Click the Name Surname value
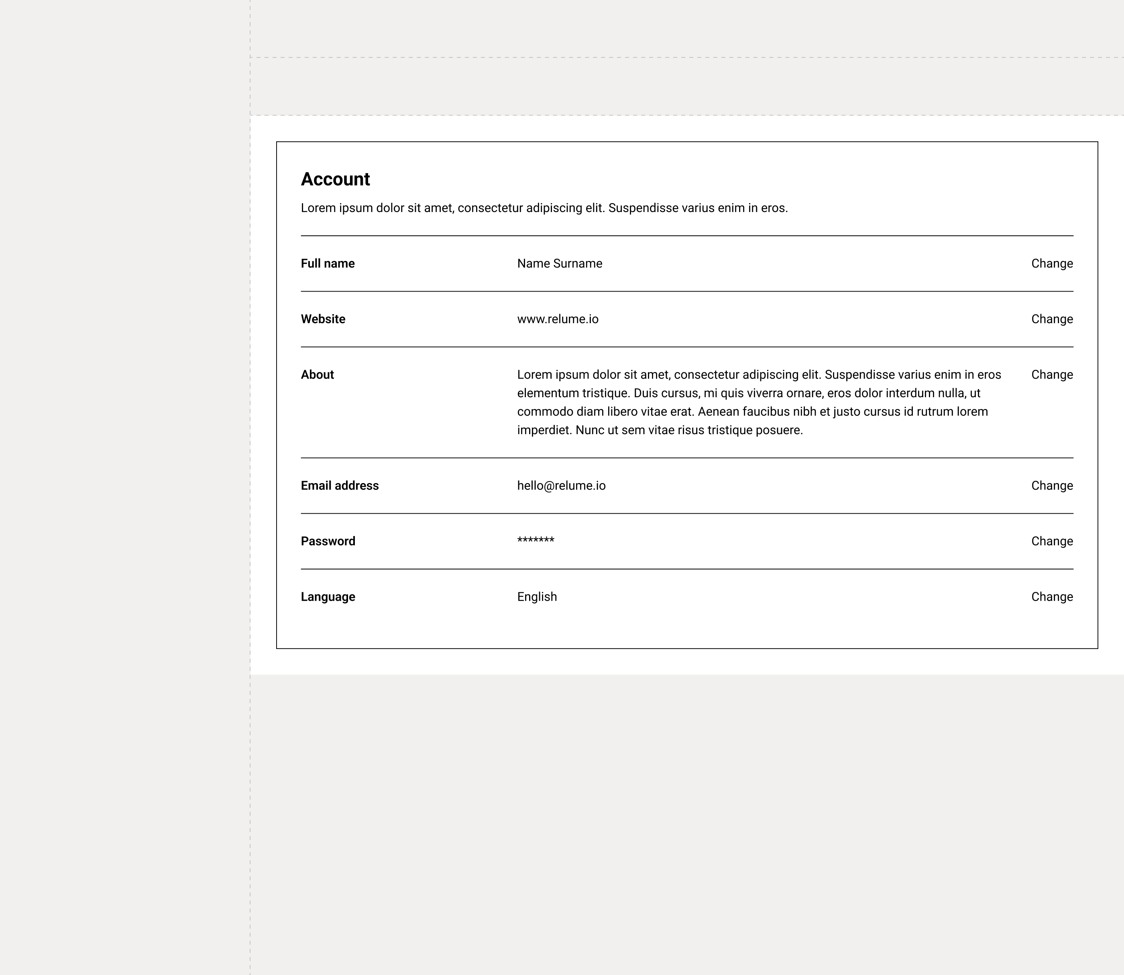The image size is (1124, 975). click(x=560, y=263)
